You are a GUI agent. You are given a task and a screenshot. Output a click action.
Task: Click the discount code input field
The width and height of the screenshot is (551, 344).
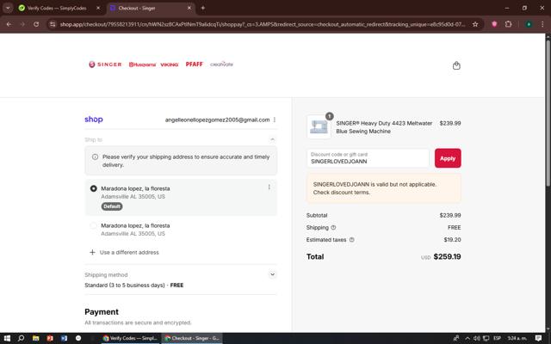[368, 158]
